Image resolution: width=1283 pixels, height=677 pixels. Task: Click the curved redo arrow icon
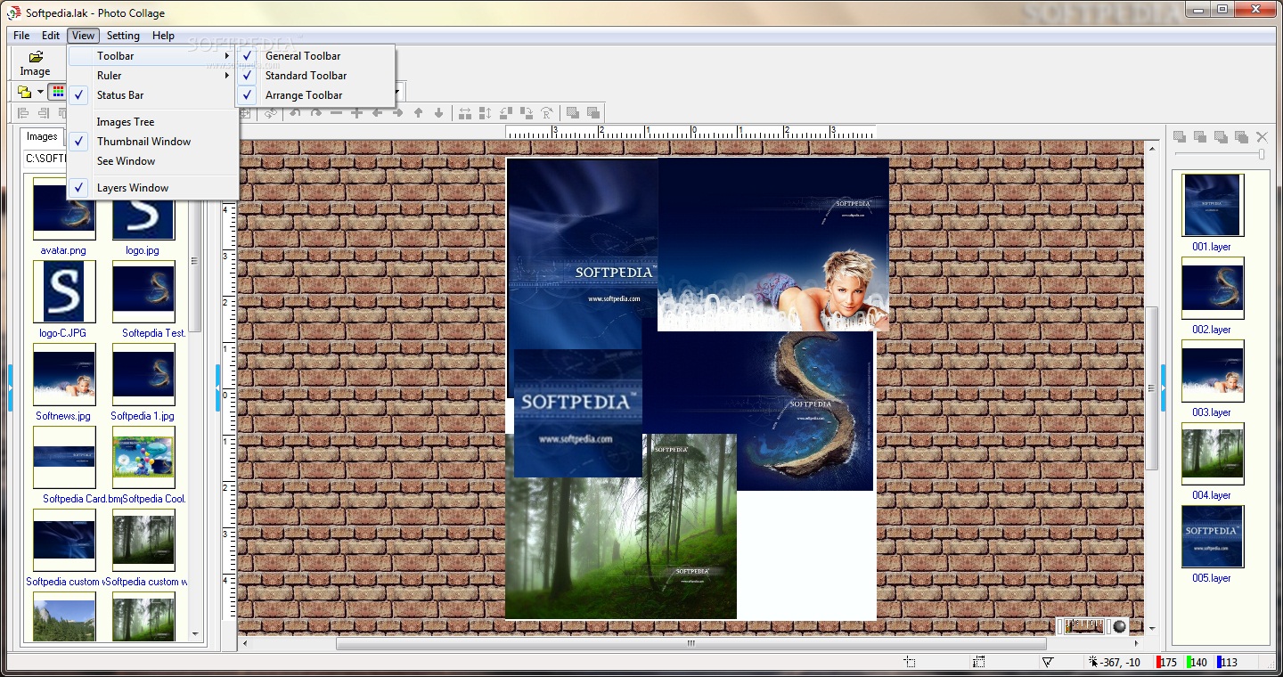tap(315, 113)
